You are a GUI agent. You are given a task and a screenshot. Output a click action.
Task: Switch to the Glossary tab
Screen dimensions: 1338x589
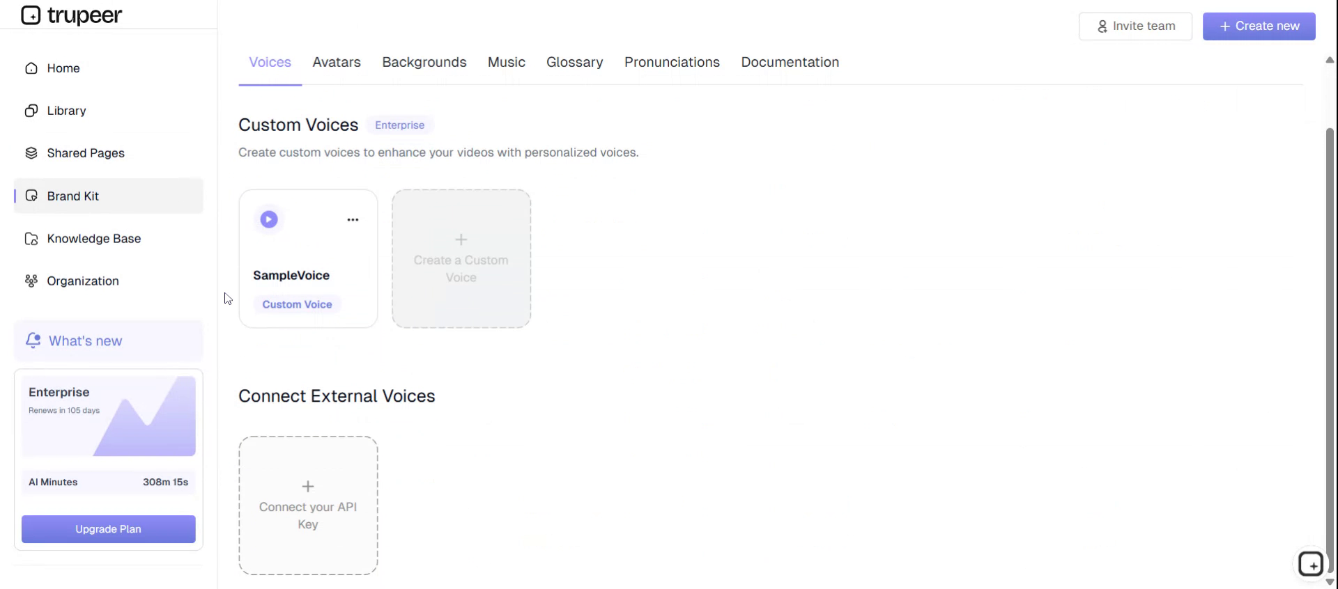click(575, 63)
